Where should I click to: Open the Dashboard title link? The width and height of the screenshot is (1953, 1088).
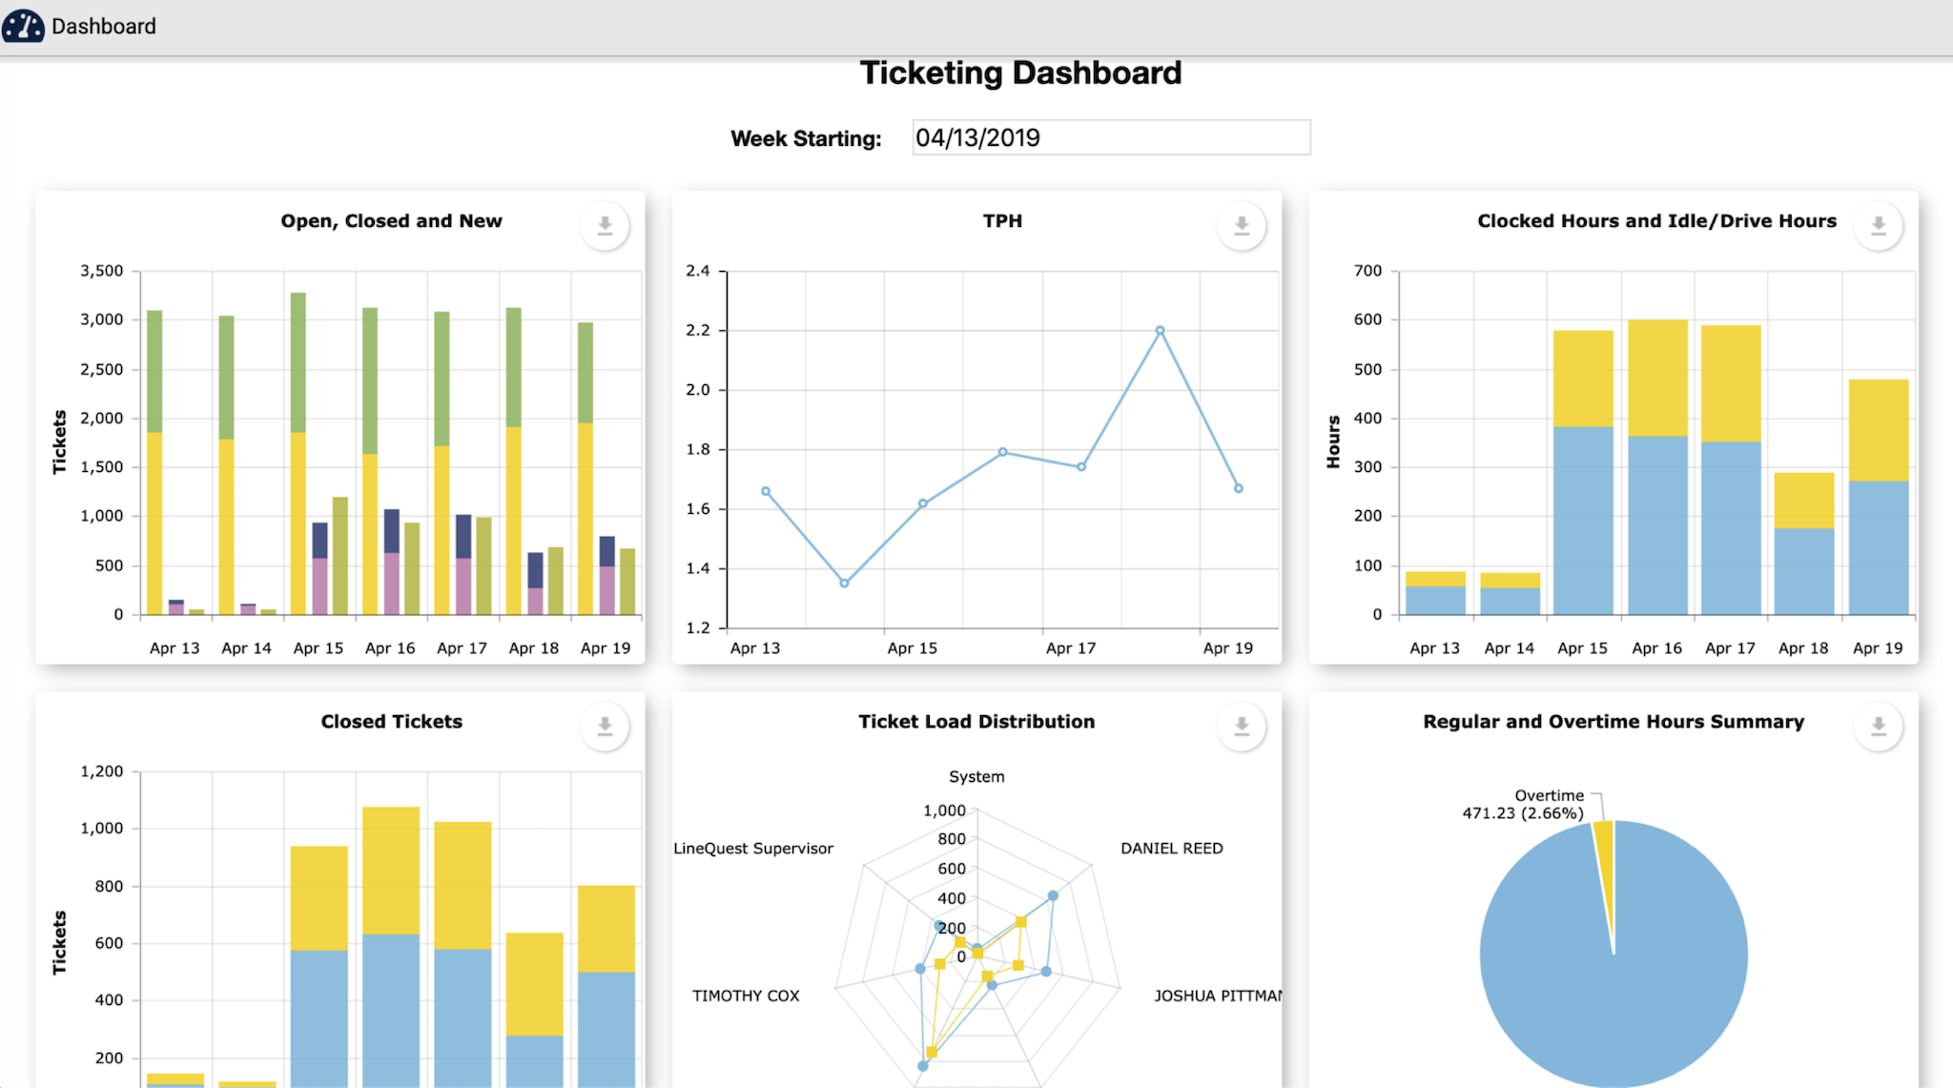(x=103, y=26)
